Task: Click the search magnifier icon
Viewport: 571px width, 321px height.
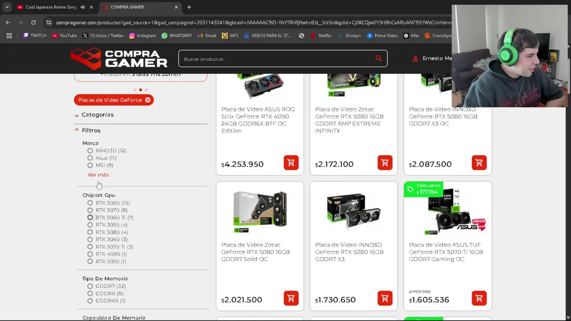Action: point(378,58)
